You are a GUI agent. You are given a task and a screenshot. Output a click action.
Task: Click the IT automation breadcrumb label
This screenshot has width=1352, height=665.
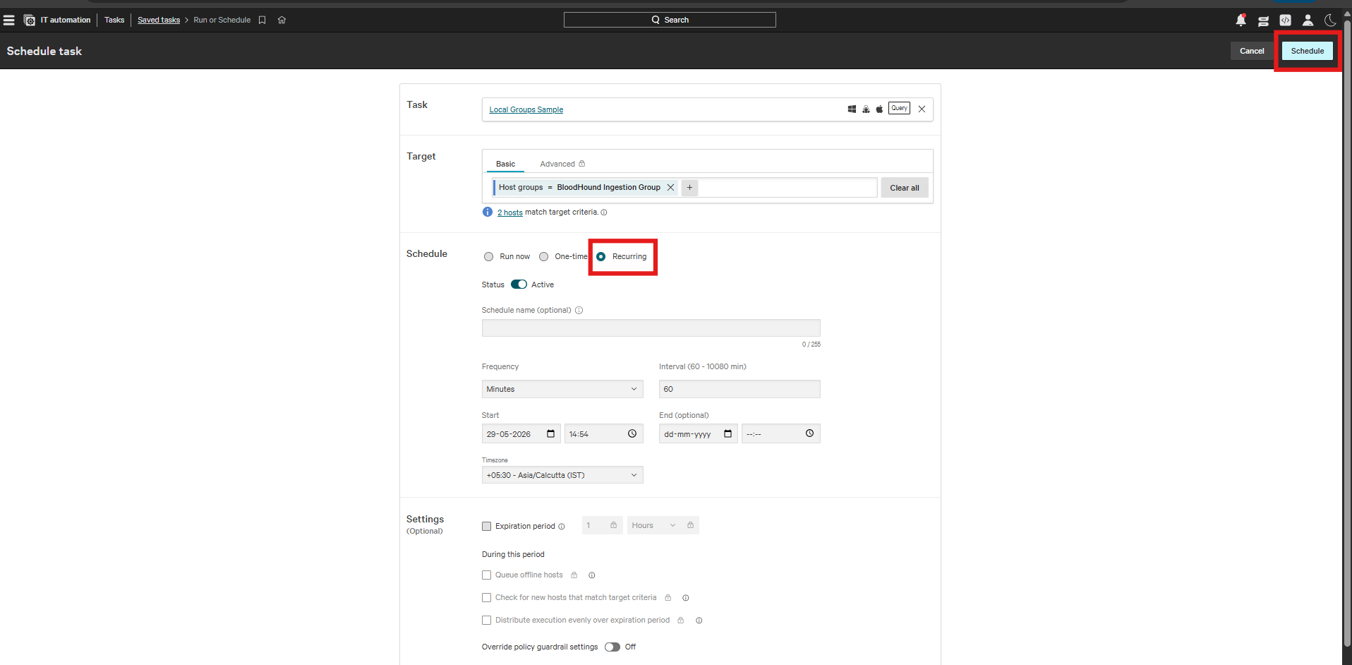point(66,20)
